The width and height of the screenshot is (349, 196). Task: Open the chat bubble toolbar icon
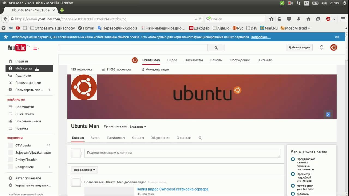click(x=318, y=19)
